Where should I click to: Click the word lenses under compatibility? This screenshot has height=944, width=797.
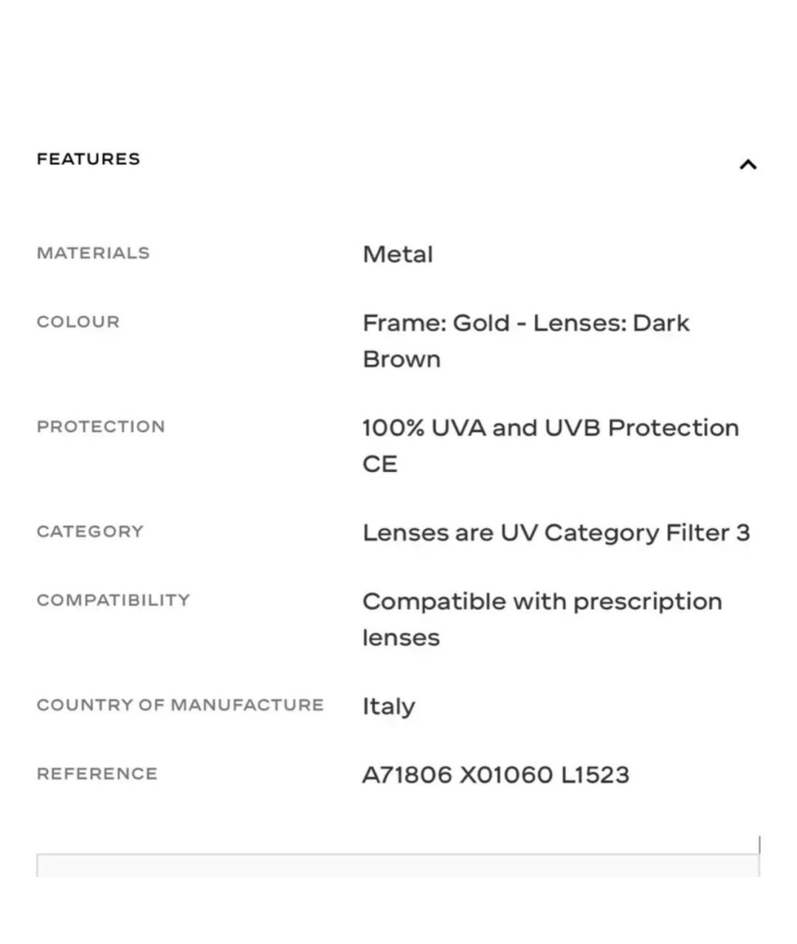click(x=401, y=638)
